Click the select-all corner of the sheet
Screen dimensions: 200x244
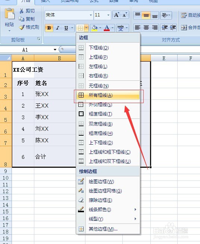[x=6, y=58]
